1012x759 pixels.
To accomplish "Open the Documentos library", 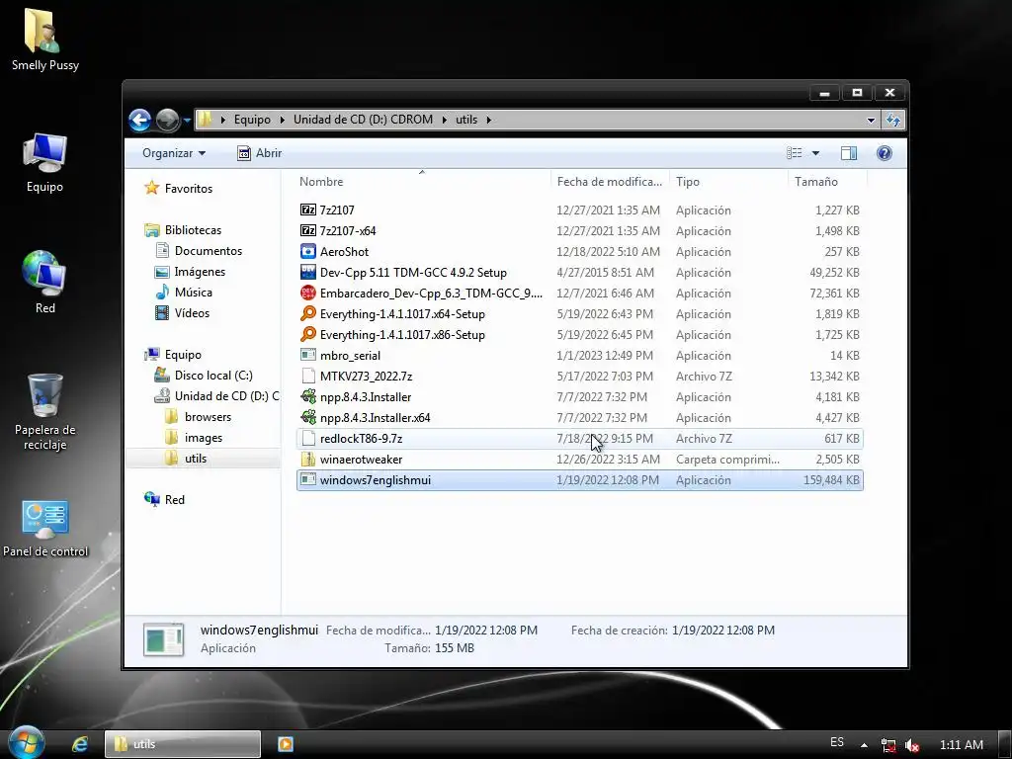I will tap(208, 250).
